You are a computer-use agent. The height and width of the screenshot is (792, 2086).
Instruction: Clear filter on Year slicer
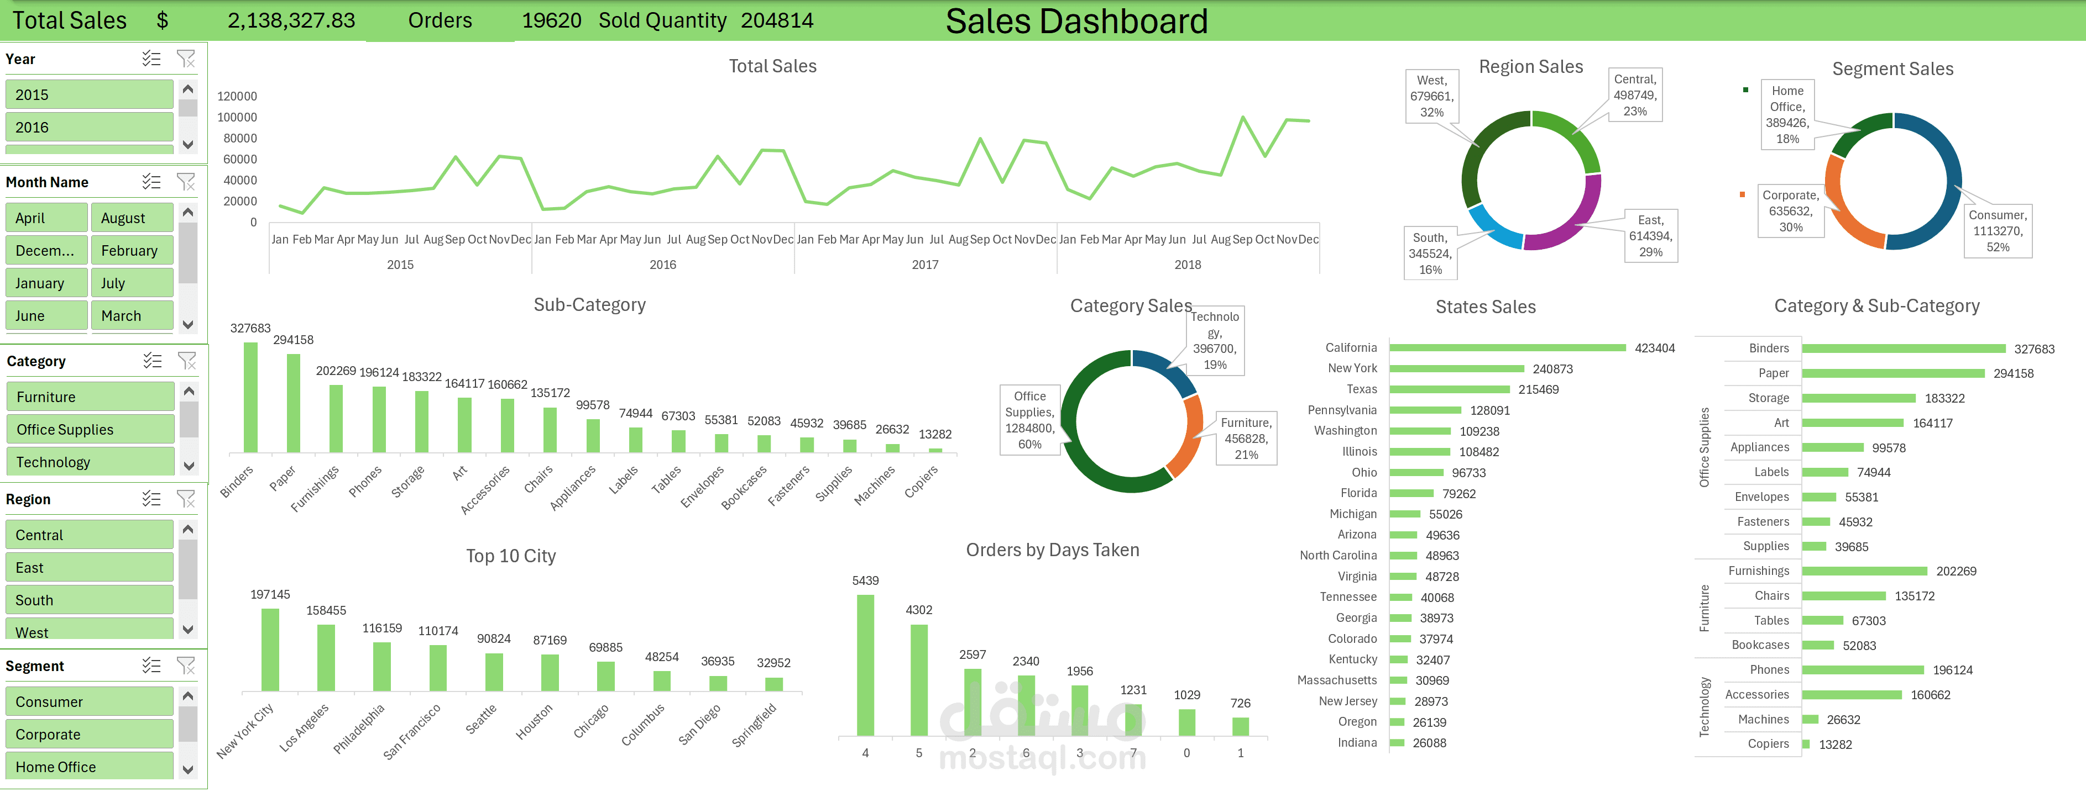(186, 58)
